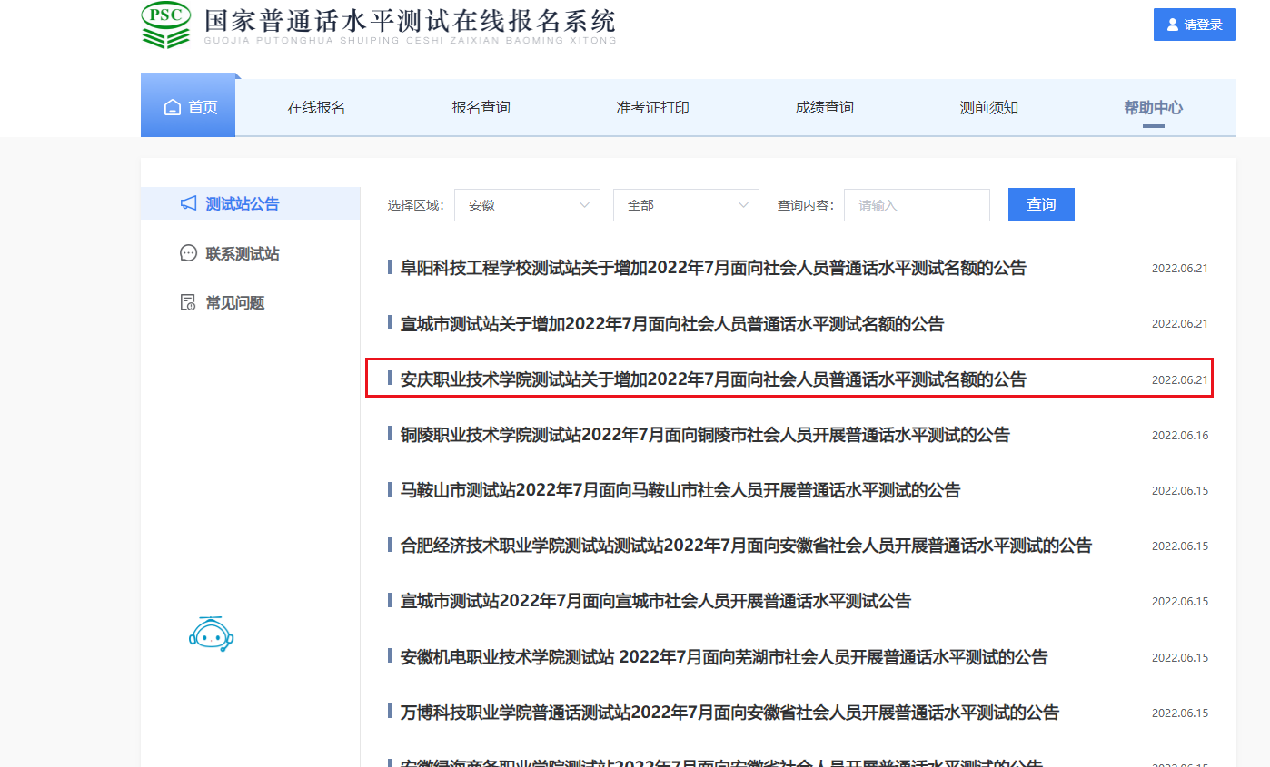
Task: Open 宣城市测试站关于增加 名额 announcement
Action: coord(672,324)
